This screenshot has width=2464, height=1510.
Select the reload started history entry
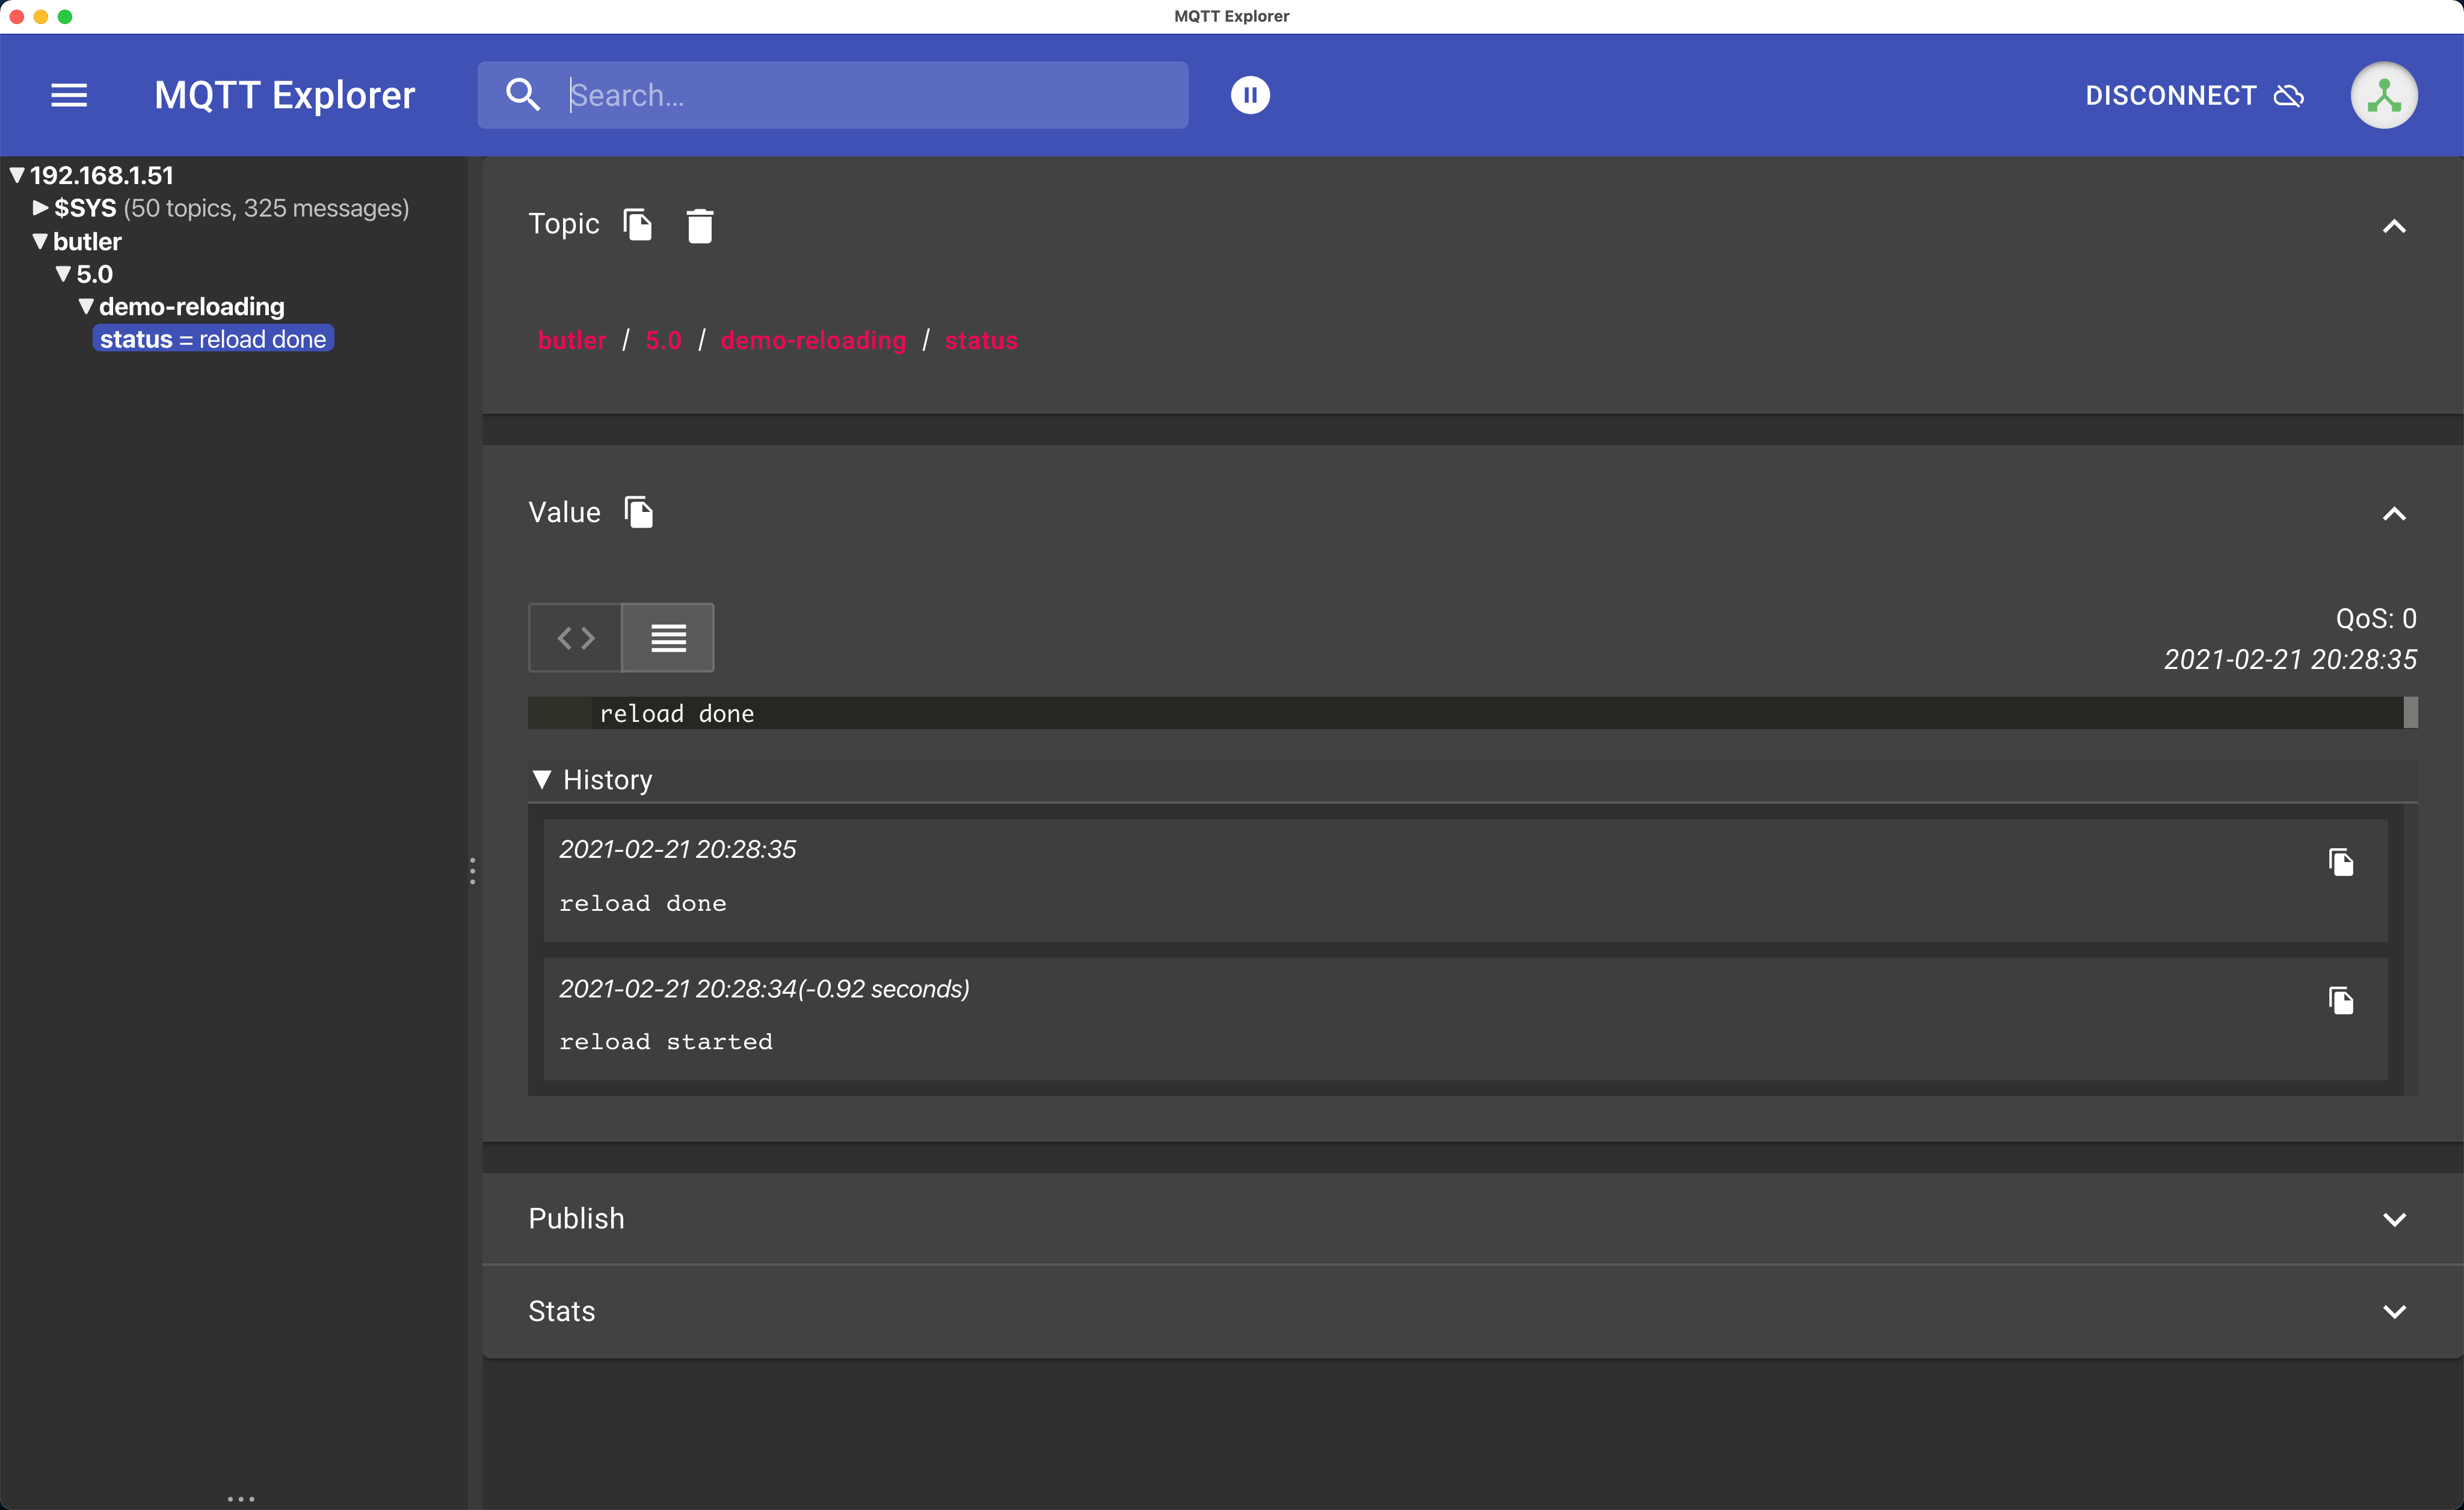(x=1465, y=1018)
